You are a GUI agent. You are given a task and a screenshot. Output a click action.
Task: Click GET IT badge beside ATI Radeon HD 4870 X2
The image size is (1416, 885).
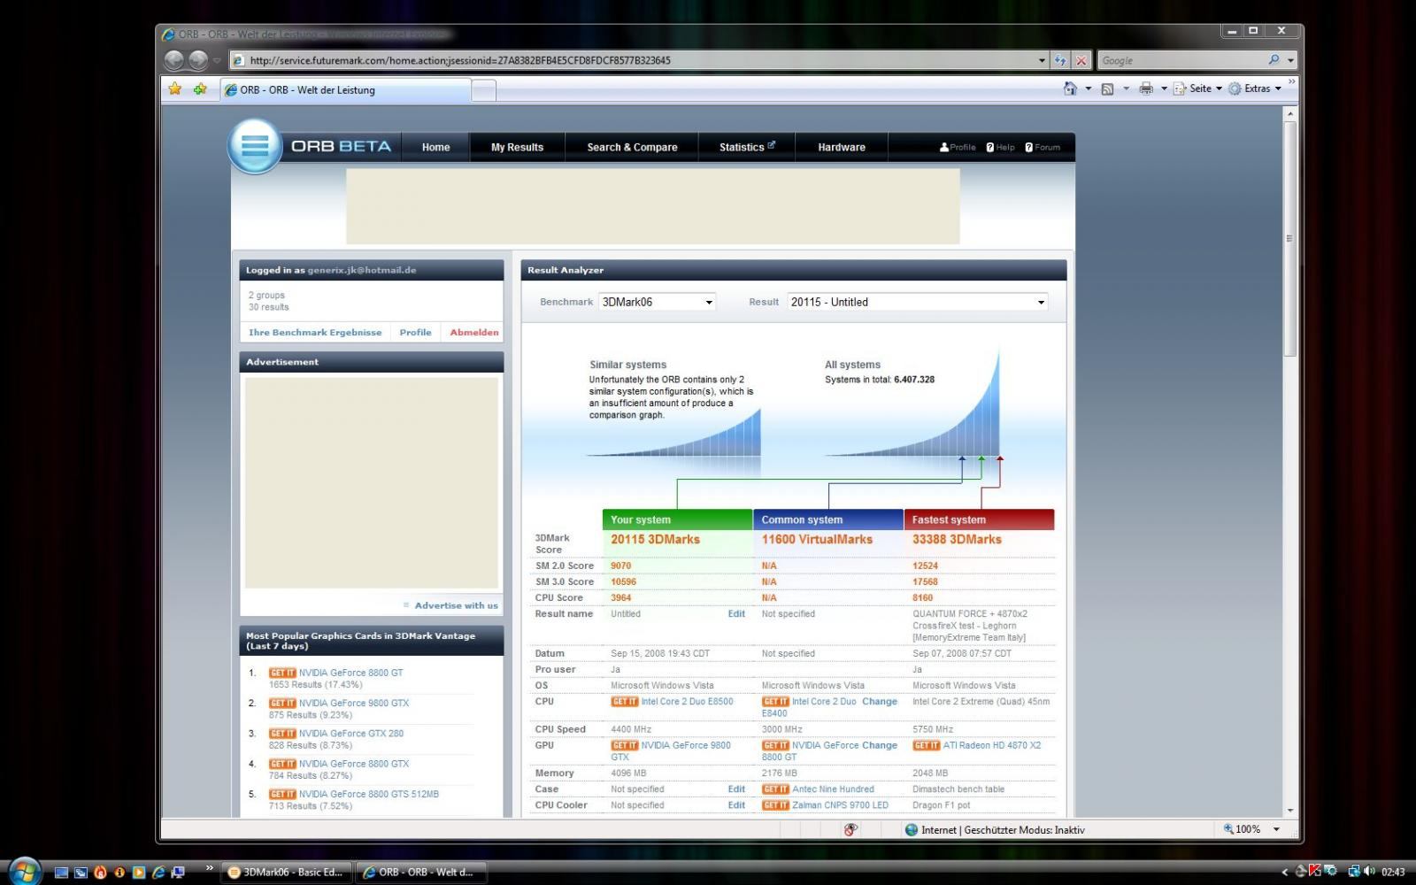click(x=927, y=745)
